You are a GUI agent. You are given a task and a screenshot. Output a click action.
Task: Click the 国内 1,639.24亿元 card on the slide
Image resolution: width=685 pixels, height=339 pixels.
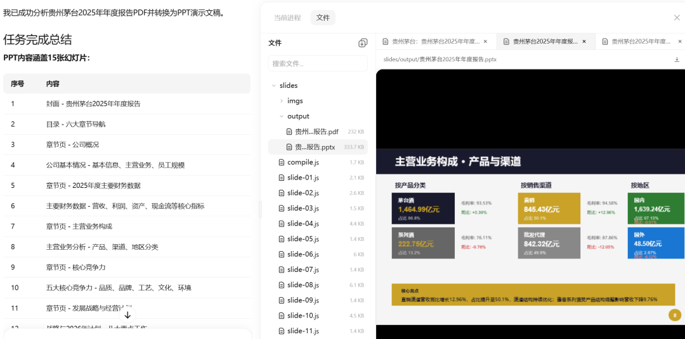(656, 208)
